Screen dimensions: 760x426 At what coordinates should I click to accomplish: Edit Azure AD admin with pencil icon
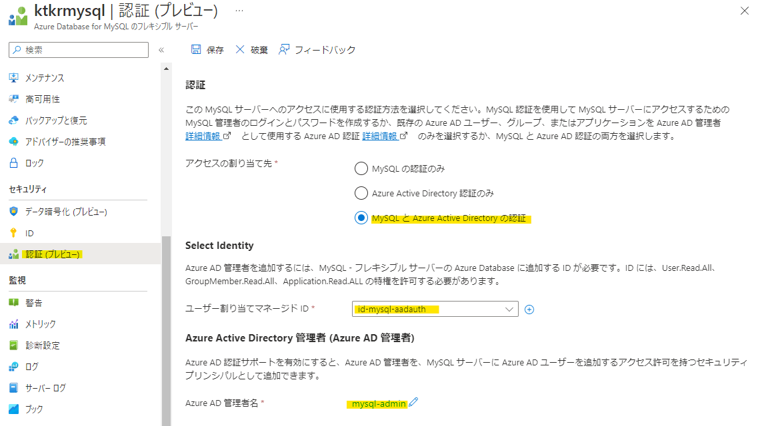pos(413,402)
